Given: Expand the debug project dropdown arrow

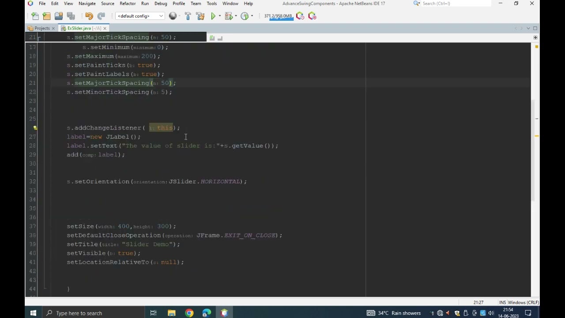Looking at the screenshot, I should (x=235, y=16).
